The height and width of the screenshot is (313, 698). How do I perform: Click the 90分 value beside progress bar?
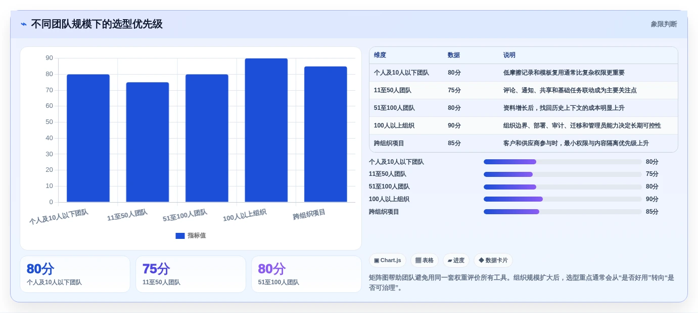[x=652, y=199]
